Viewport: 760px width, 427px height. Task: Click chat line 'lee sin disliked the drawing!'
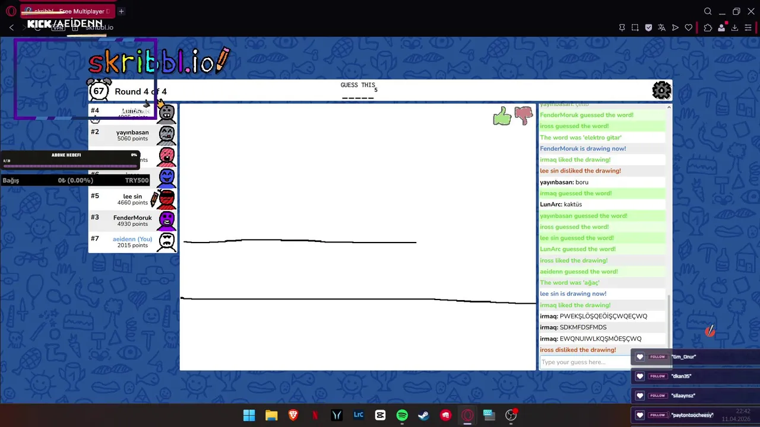[580, 171]
